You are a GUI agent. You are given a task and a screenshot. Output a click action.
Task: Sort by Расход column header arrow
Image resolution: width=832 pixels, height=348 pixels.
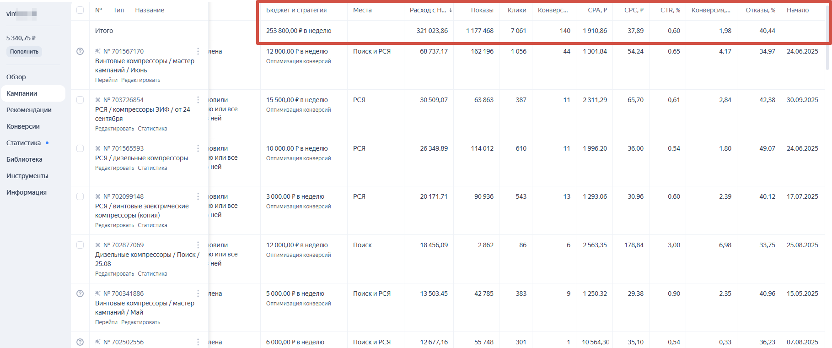pos(451,10)
